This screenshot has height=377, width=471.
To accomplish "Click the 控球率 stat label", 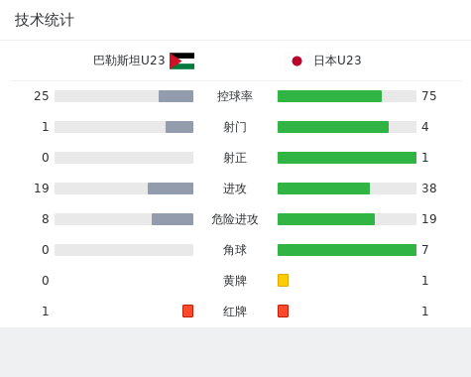I will tap(235, 96).
